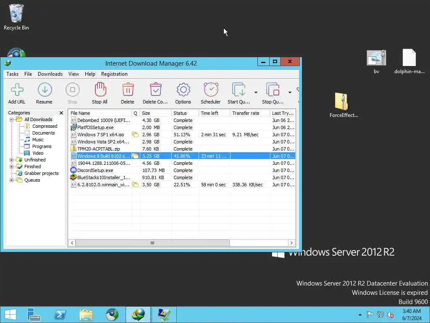Click the Stop All hand icon

point(100,93)
